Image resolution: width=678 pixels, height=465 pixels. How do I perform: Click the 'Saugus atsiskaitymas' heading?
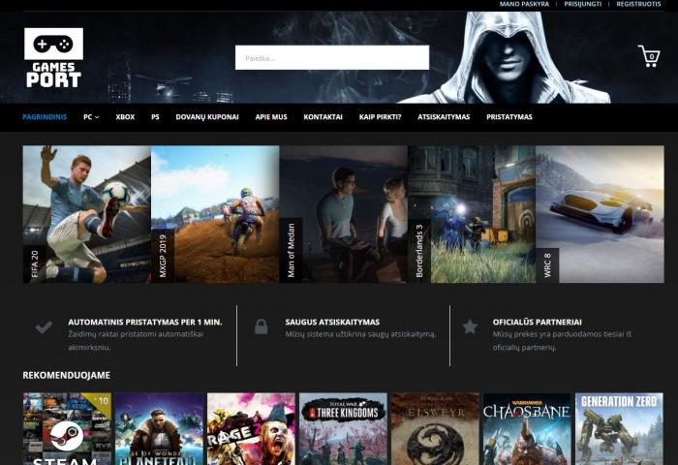[x=332, y=322]
